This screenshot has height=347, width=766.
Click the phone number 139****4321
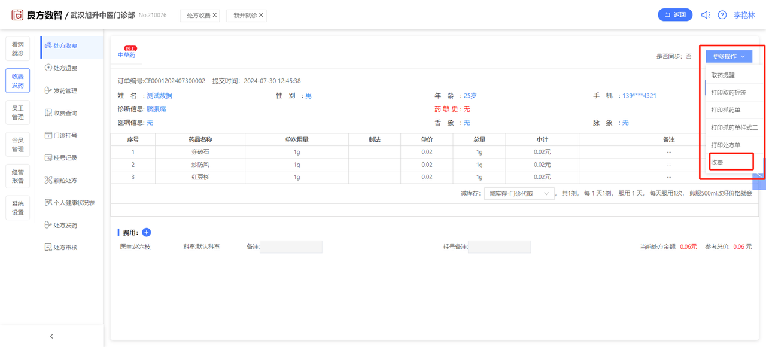pyautogui.click(x=639, y=96)
